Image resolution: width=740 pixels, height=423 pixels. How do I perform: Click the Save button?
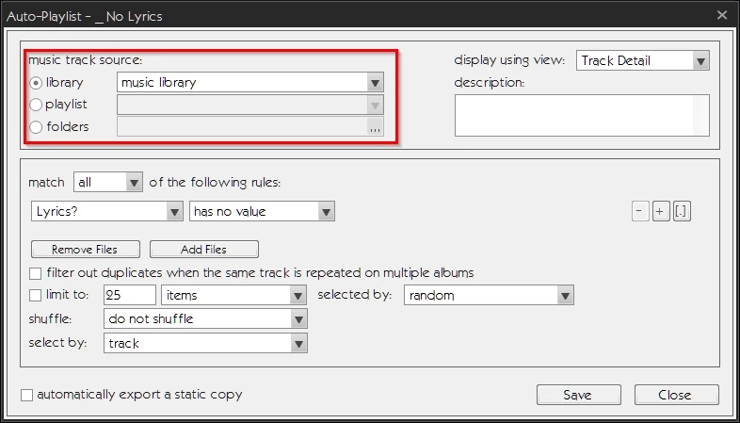578,395
